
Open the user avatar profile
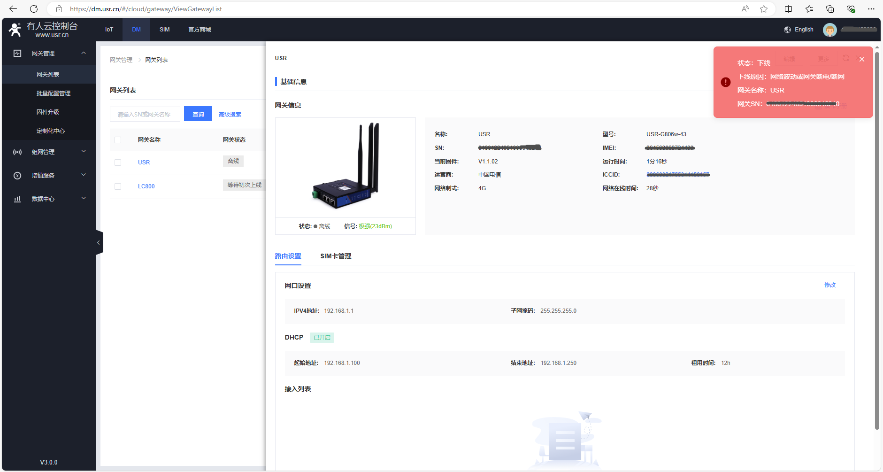click(x=829, y=30)
